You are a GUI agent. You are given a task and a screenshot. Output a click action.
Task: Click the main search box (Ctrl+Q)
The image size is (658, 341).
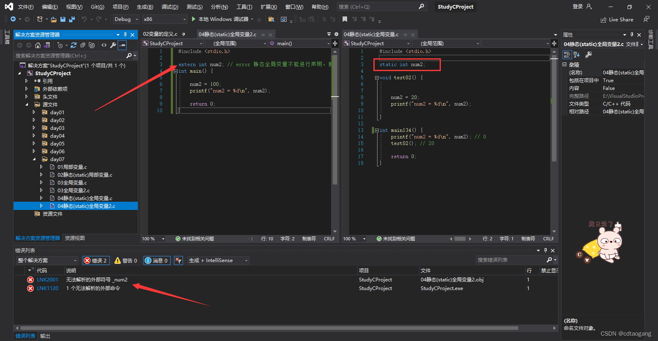(x=381, y=7)
